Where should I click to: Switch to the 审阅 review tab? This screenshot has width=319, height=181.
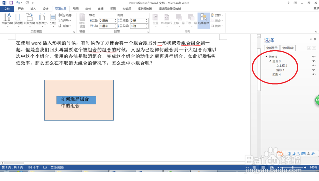[x=100, y=9]
